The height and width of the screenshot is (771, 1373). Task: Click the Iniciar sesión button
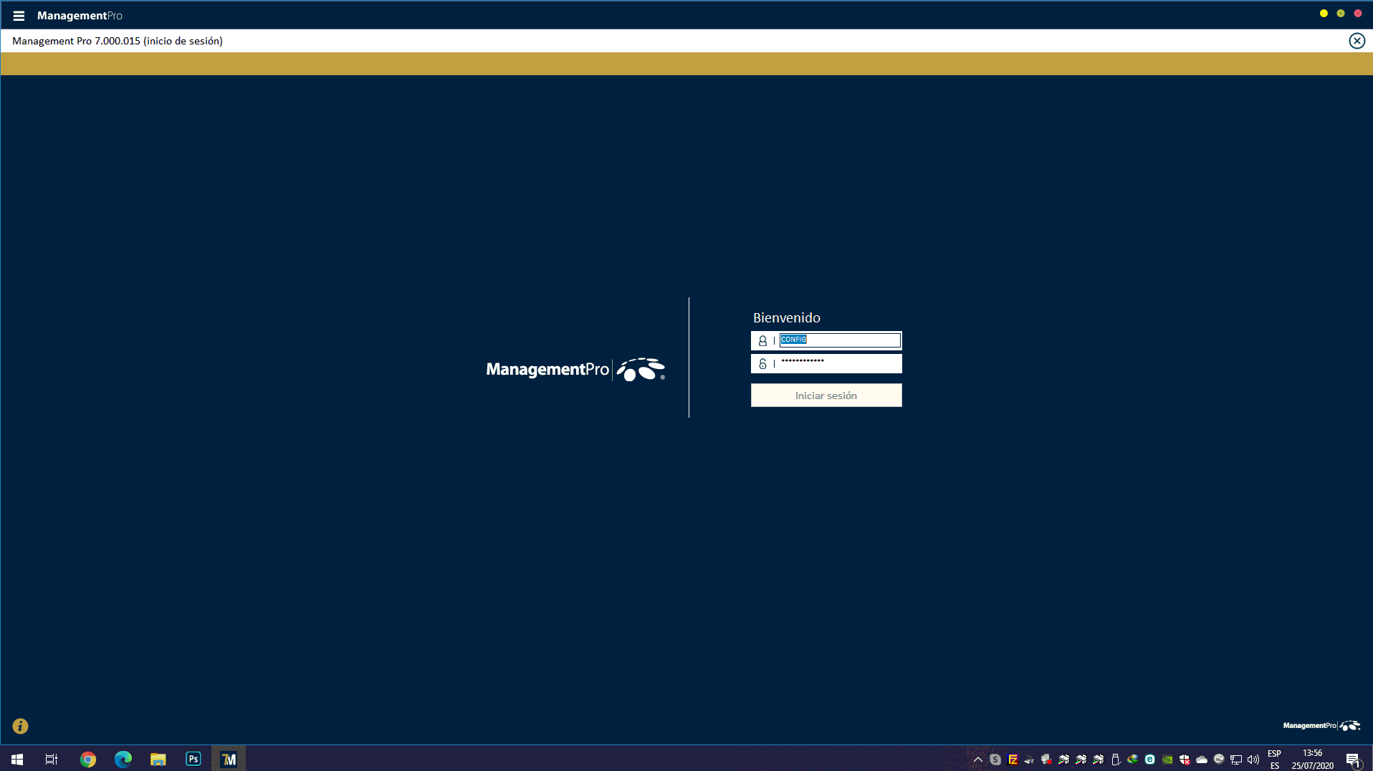826,396
